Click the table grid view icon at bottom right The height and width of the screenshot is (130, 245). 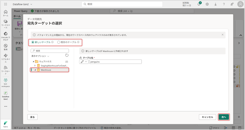tap(240, 128)
